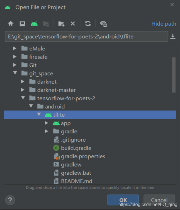Select the tensorflow-for-poets-2 folder
The image size is (180, 210).
(90, 98)
